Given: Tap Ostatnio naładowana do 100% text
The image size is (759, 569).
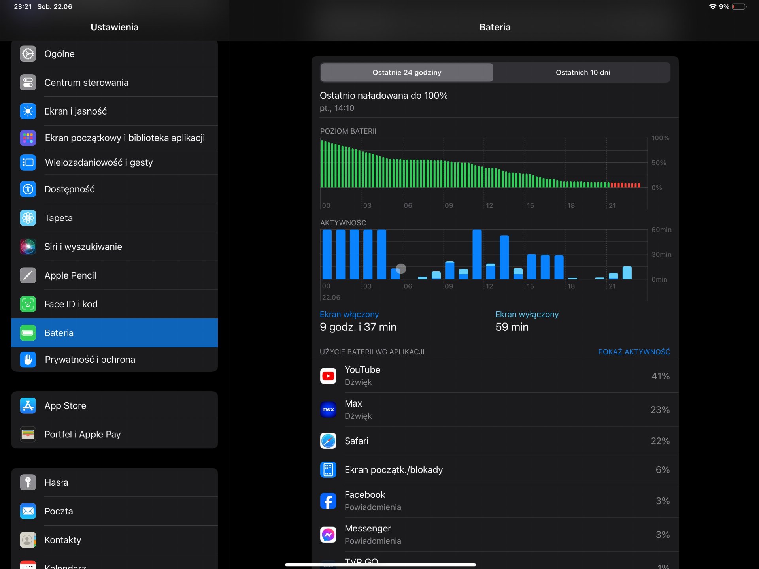Looking at the screenshot, I should point(384,96).
